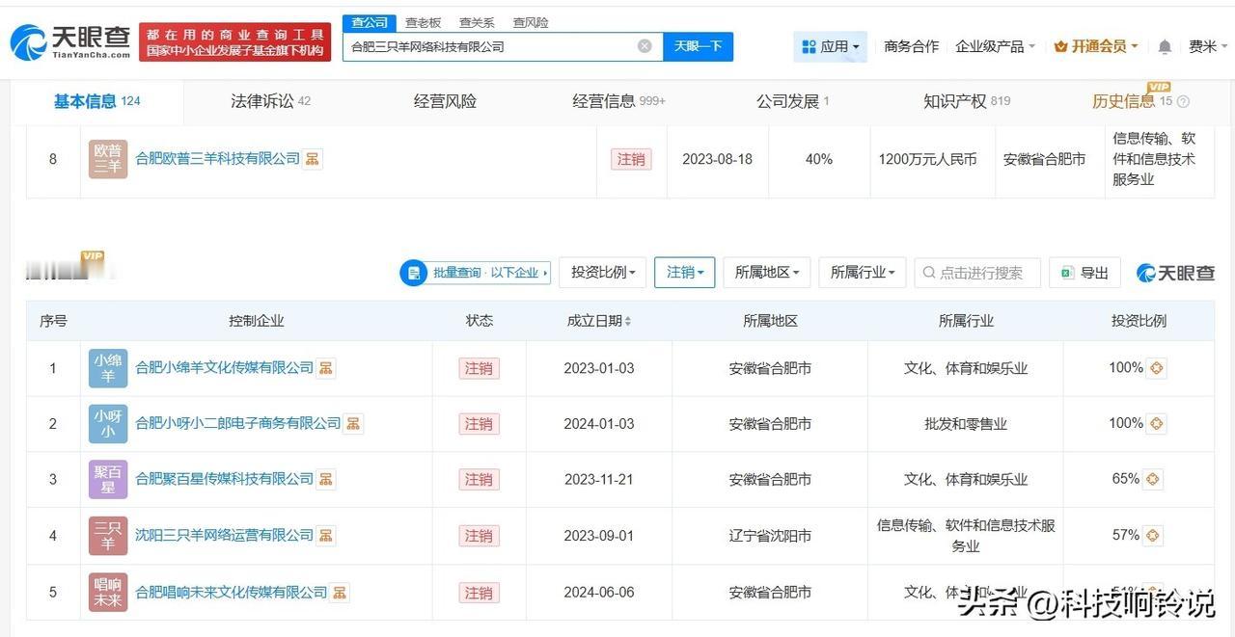Click the orange icon beside 合肥聚百星传媒科技有限公司
Screen dimensions: 1235x637
tap(326, 479)
